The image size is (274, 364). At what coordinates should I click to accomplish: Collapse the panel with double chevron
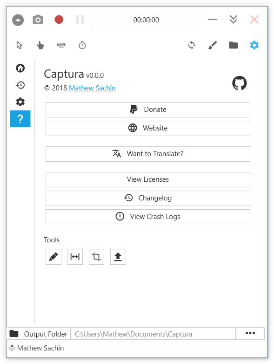[x=233, y=20]
